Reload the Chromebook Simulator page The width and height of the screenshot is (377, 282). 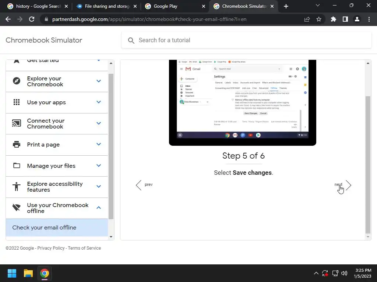click(x=32, y=19)
